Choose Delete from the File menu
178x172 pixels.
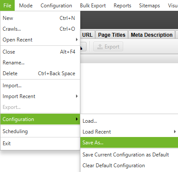(x=40, y=73)
